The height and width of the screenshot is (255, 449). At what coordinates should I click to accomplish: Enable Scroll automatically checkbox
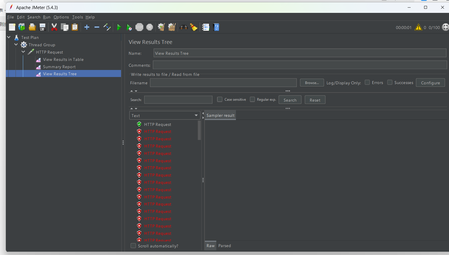pos(133,246)
